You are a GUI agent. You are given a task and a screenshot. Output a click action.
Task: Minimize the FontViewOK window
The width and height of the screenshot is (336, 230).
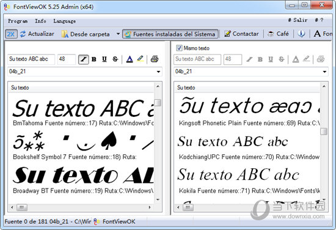(x=292, y=5)
